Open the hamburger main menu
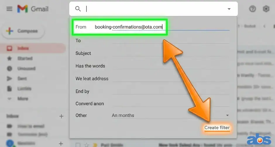This screenshot has height=147, width=275. click(9, 9)
